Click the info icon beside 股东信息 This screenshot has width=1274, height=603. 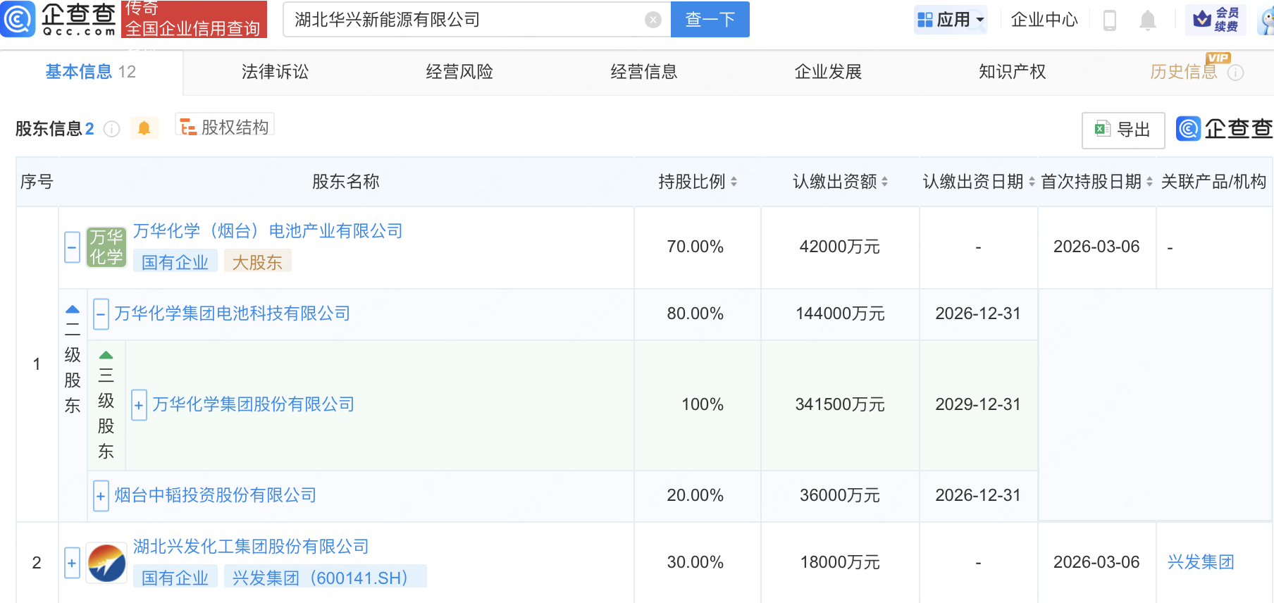pos(111,129)
